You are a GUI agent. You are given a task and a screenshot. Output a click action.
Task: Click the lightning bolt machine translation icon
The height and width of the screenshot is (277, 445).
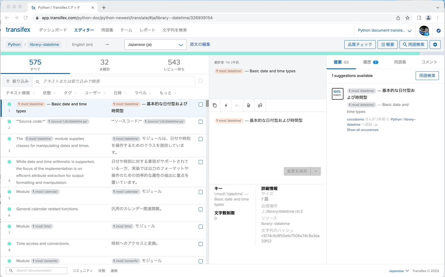click(x=226, y=105)
